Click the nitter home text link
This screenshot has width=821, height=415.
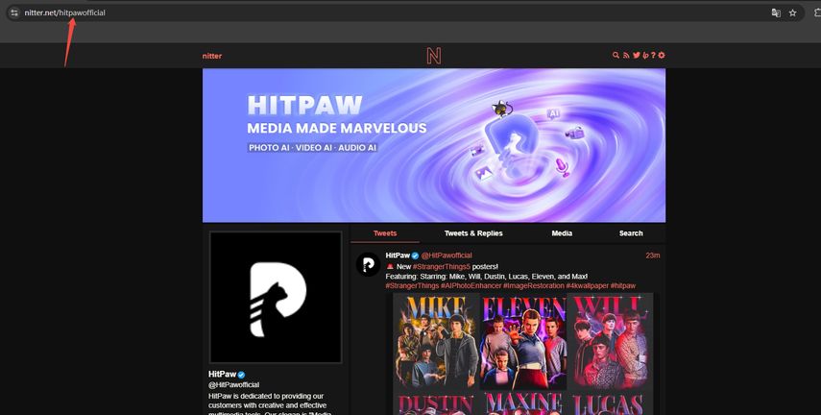click(x=212, y=56)
